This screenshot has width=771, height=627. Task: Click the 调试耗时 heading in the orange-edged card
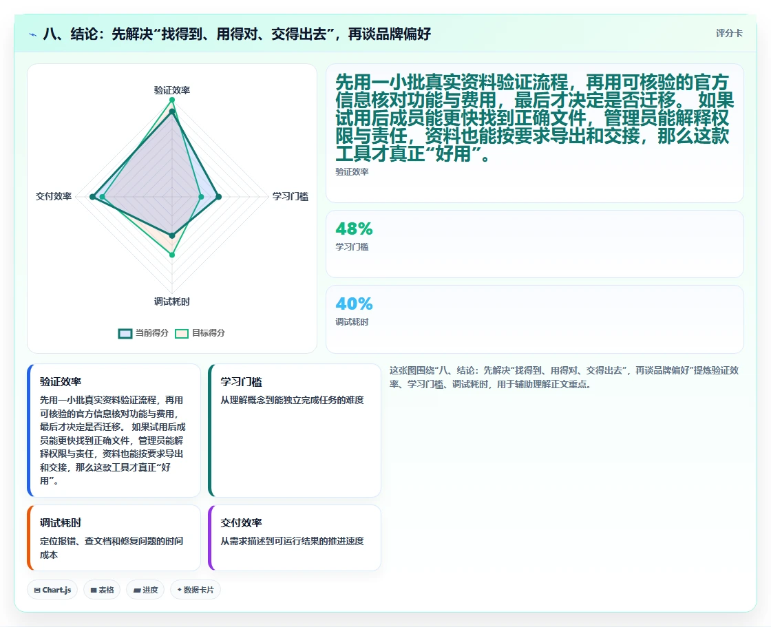coord(61,523)
